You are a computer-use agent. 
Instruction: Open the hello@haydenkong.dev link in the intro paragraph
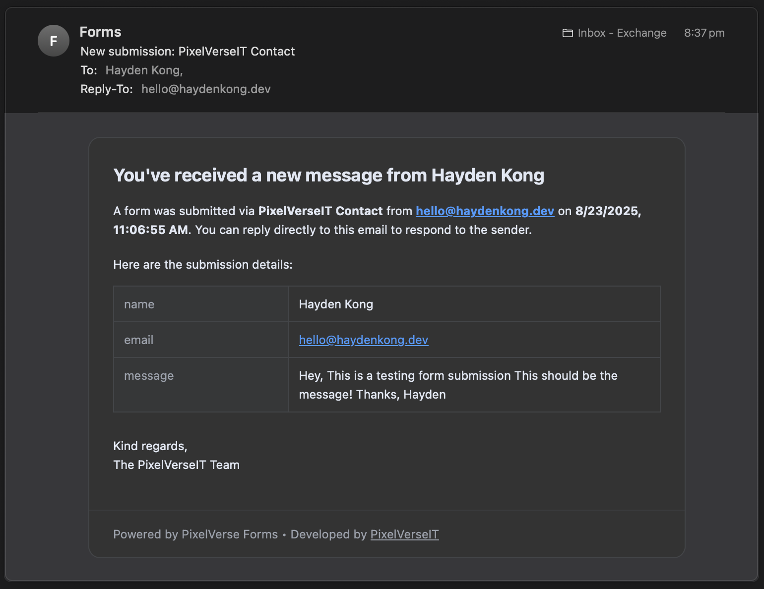(x=484, y=211)
